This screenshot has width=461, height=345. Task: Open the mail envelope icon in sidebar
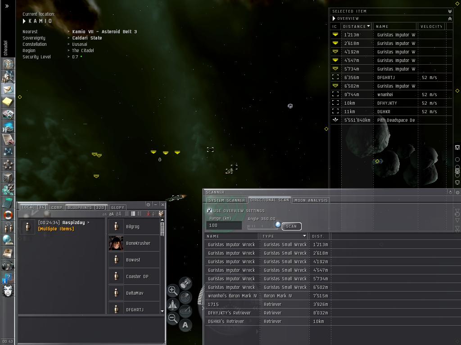click(x=8, y=89)
